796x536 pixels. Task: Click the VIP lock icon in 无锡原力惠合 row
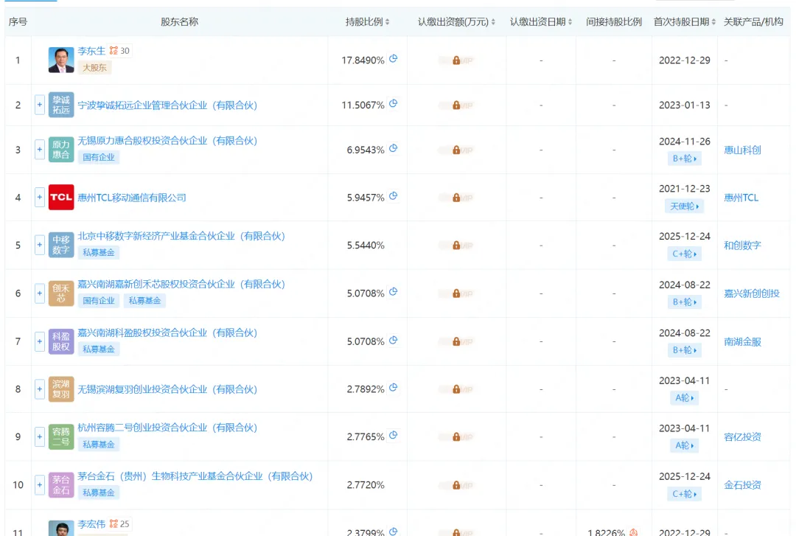coord(456,150)
